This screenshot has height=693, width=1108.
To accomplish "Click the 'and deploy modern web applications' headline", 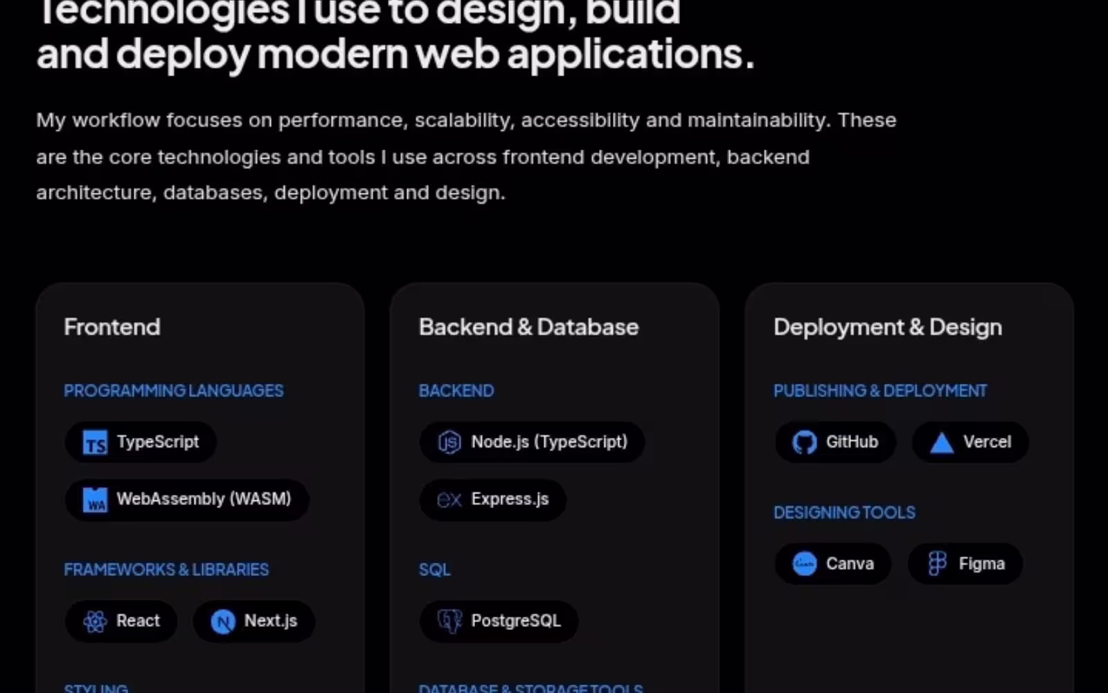I will 395,54.
